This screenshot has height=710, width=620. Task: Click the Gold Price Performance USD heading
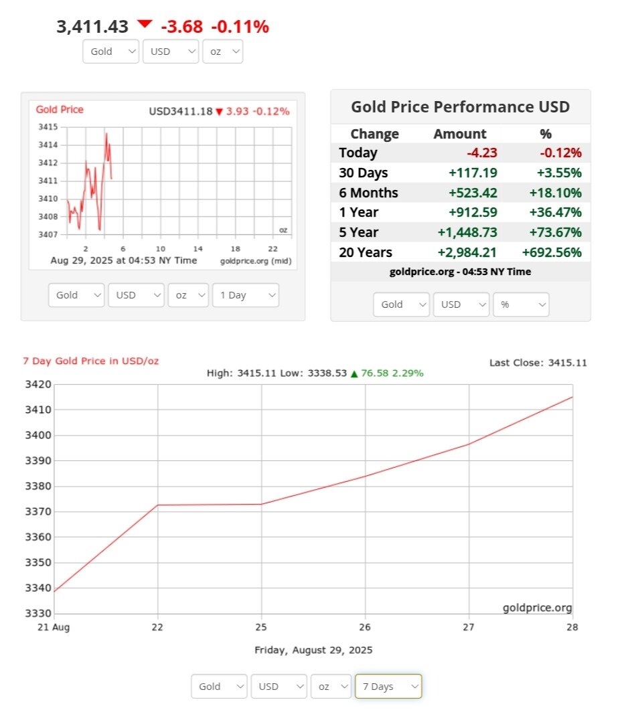(x=460, y=107)
